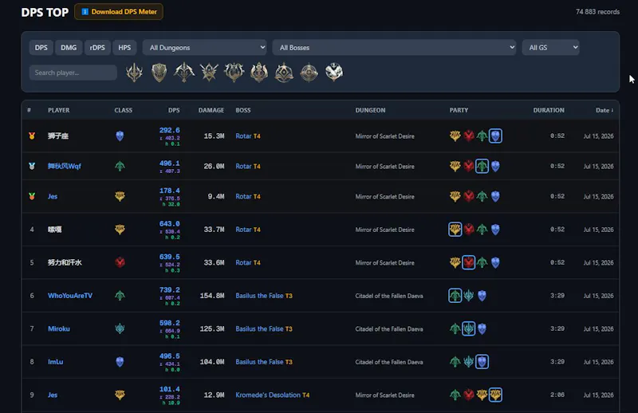
Task: Open player profile 舞秋风Wqf
Action: click(65, 166)
